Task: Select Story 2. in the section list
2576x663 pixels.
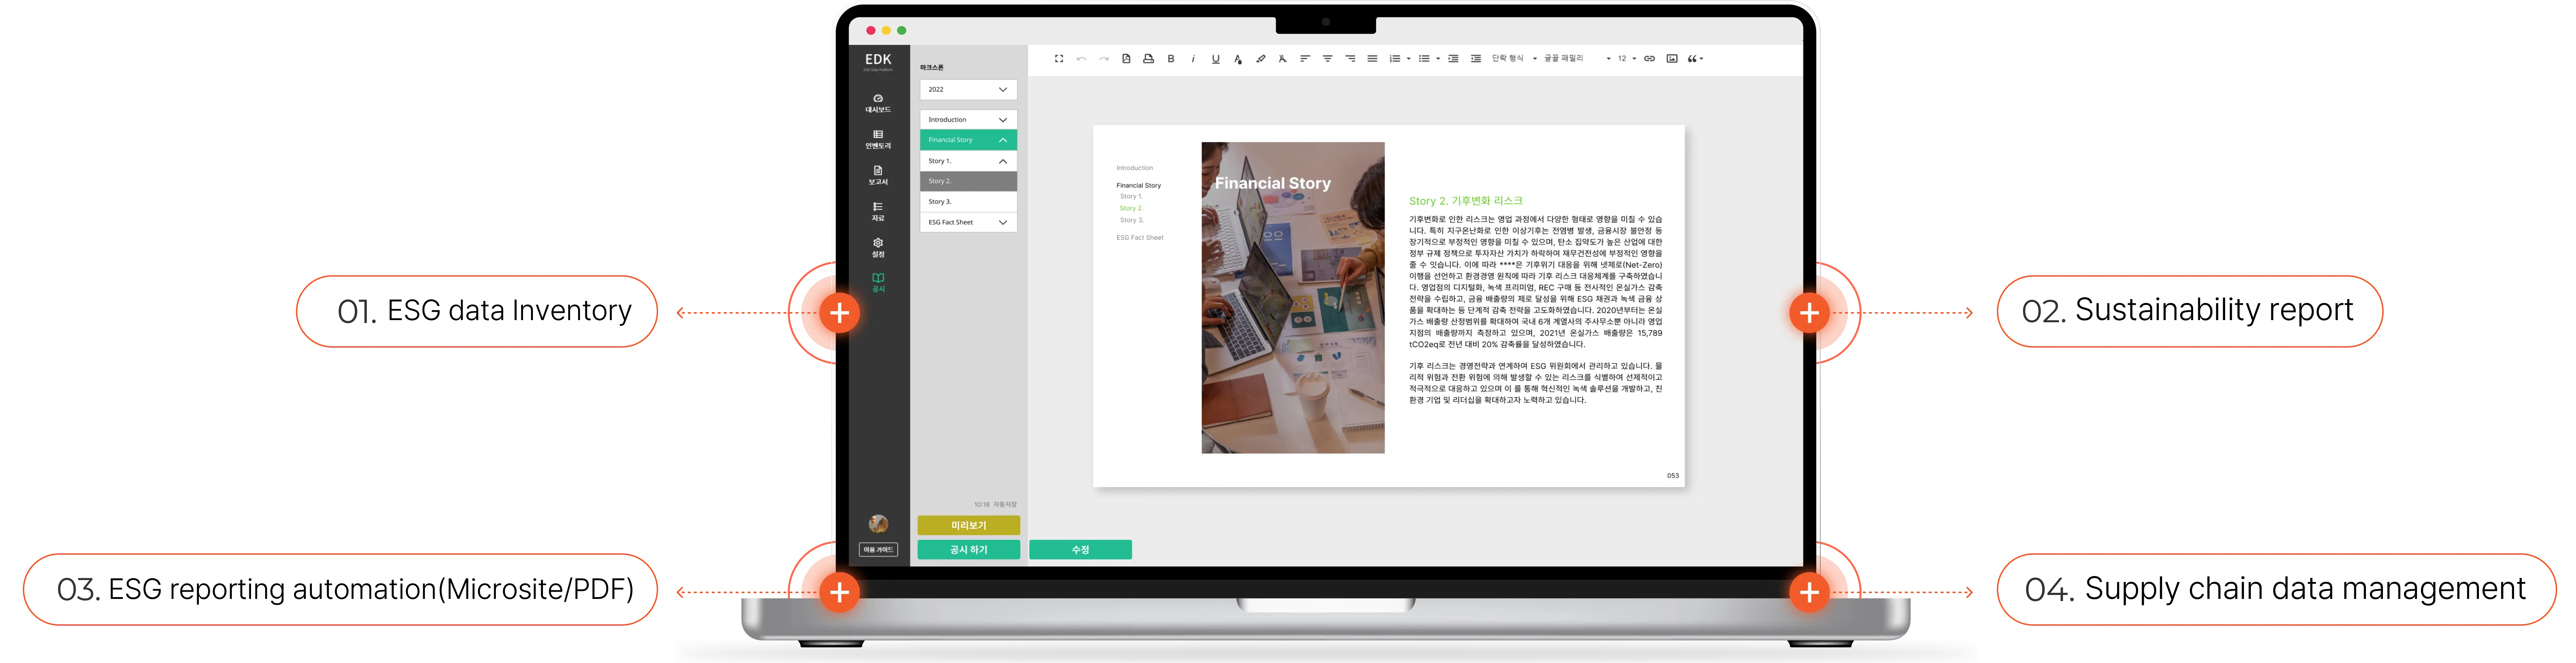Action: pos(968,181)
